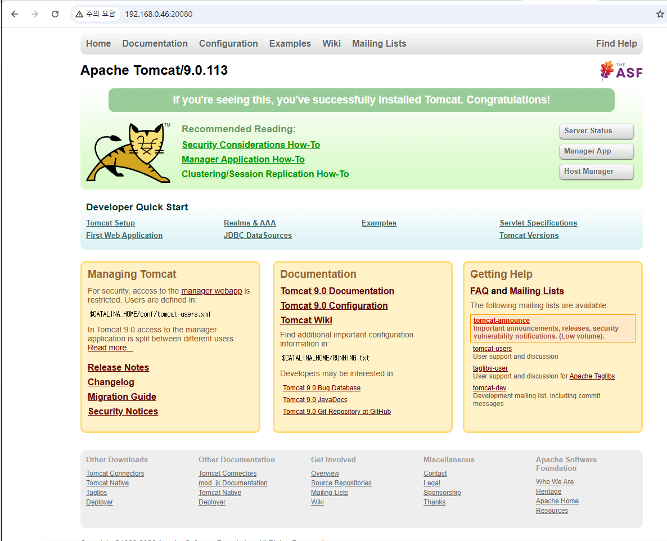Open the Legal link
This screenshot has height=541, width=667.
click(432, 483)
